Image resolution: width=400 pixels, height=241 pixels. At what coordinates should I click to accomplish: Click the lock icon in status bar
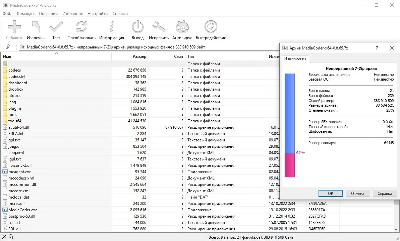pos(11,237)
